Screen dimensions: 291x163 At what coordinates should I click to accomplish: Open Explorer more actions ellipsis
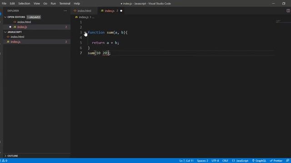(x=65, y=11)
